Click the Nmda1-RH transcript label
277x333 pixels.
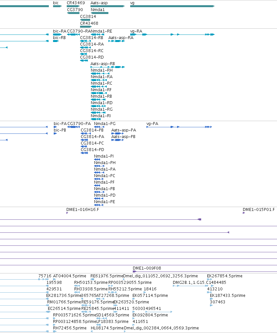coord(102,70)
